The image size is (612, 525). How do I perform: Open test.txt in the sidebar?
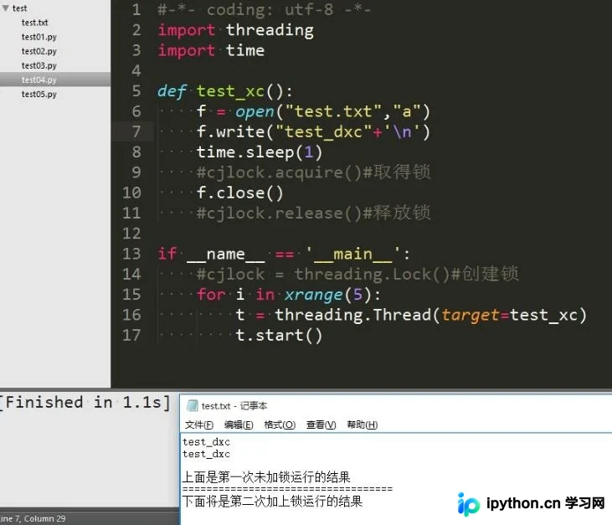click(34, 23)
